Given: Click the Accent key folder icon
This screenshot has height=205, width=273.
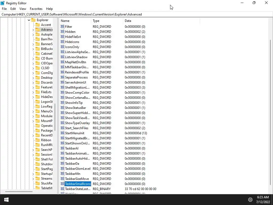Looking at the screenshot, I should click(x=37, y=25).
